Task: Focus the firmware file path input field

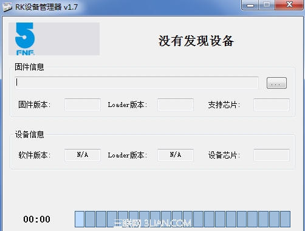Action: (x=137, y=83)
